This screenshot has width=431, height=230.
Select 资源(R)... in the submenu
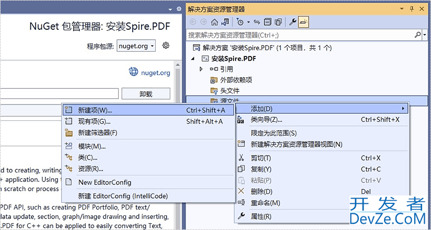tap(148, 169)
